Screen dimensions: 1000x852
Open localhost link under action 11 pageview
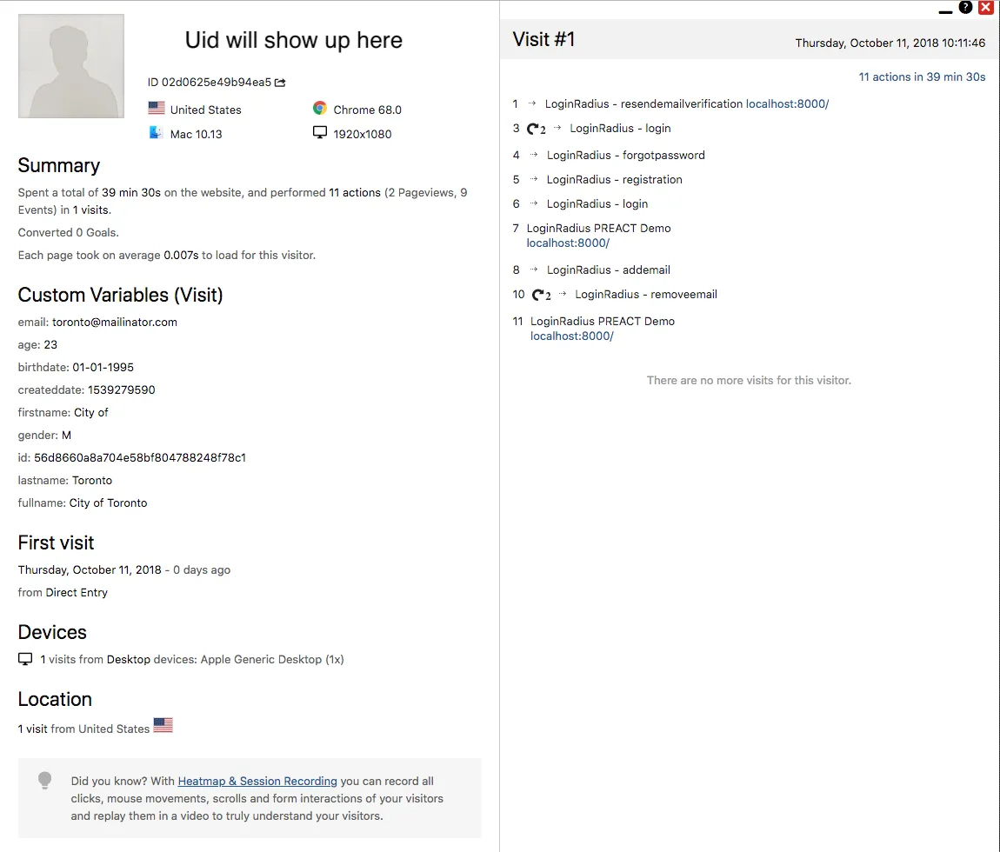(x=571, y=336)
